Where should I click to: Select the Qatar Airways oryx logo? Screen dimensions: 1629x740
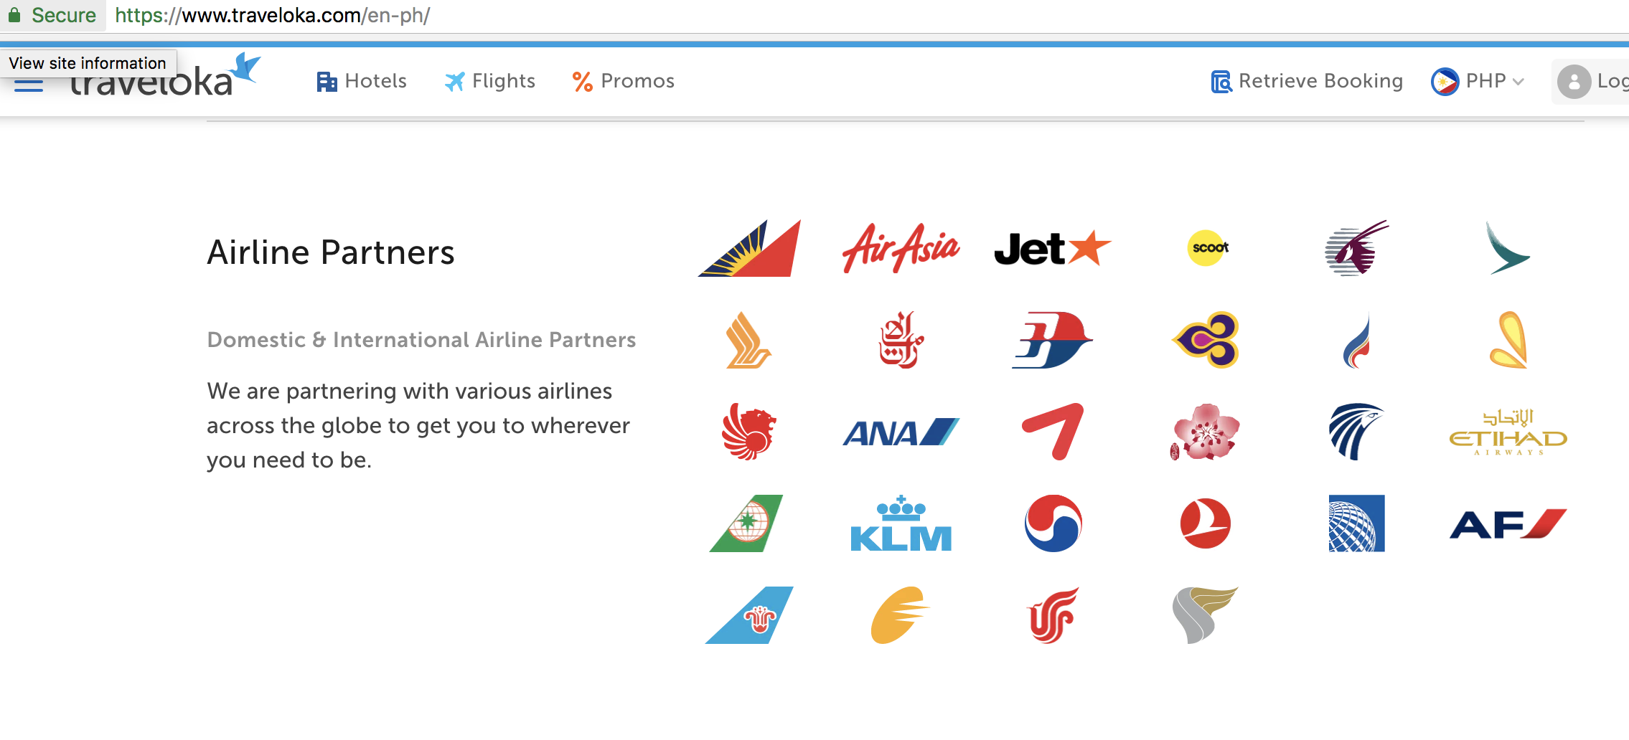click(x=1356, y=248)
